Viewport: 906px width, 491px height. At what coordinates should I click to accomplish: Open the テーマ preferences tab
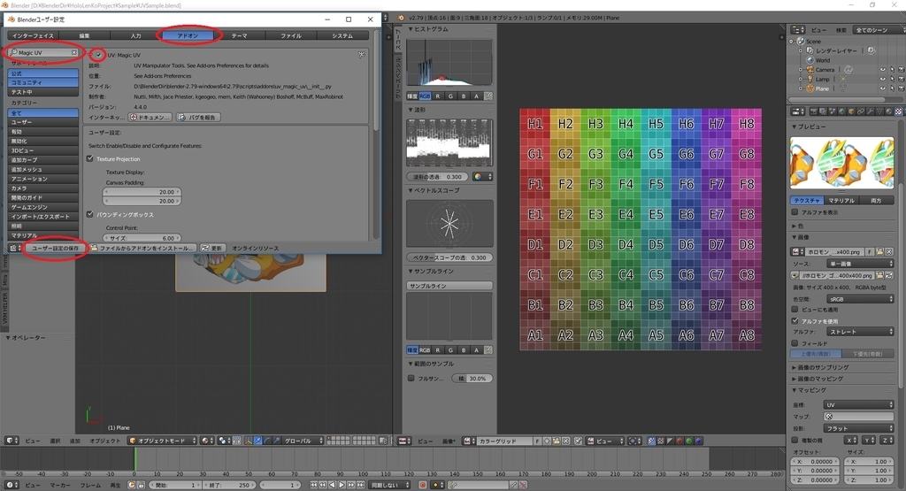tap(239, 35)
